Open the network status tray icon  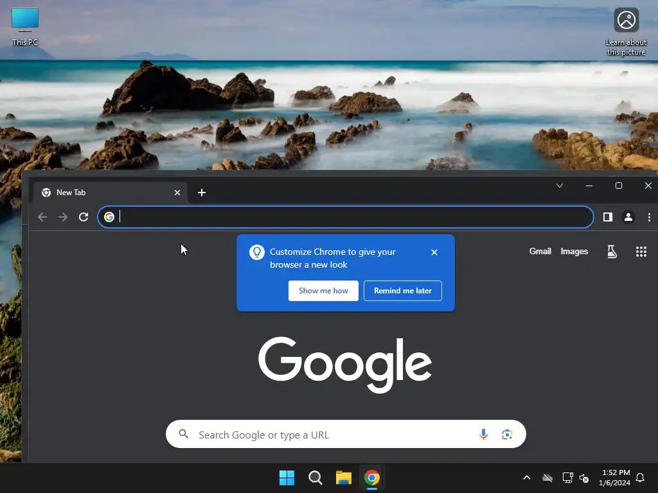pos(568,478)
